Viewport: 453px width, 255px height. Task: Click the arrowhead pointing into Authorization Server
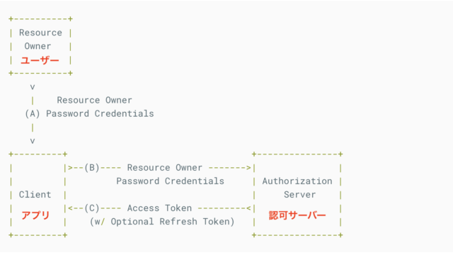(x=248, y=168)
